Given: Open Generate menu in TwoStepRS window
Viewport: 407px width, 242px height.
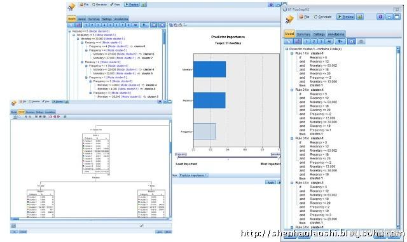Looking at the screenshot, I should 322,17.
